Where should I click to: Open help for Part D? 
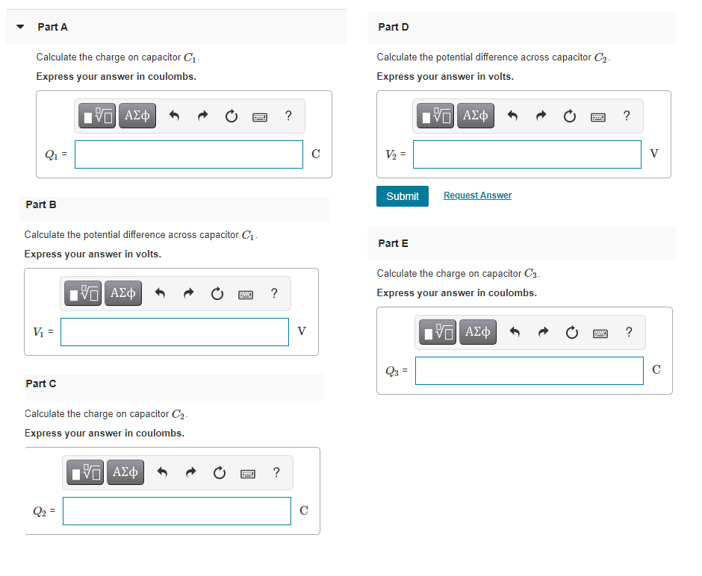[x=627, y=116]
